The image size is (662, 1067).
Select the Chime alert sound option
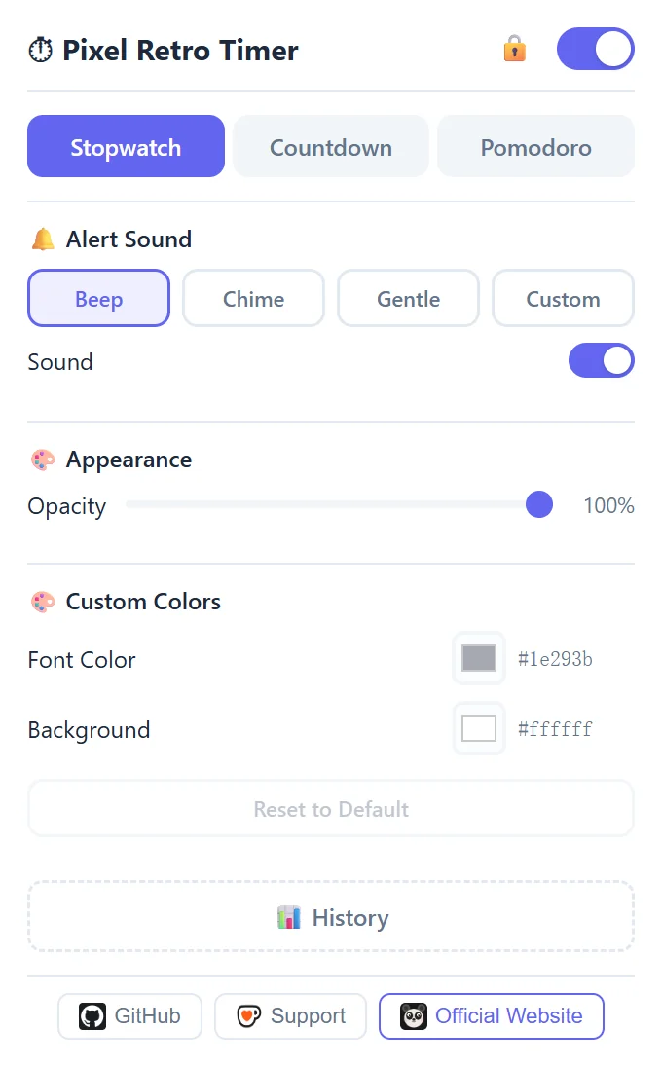[x=254, y=299]
